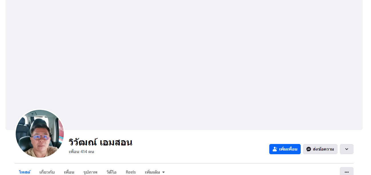View the รูปภาพ tab
371x175 pixels.
tap(90, 172)
